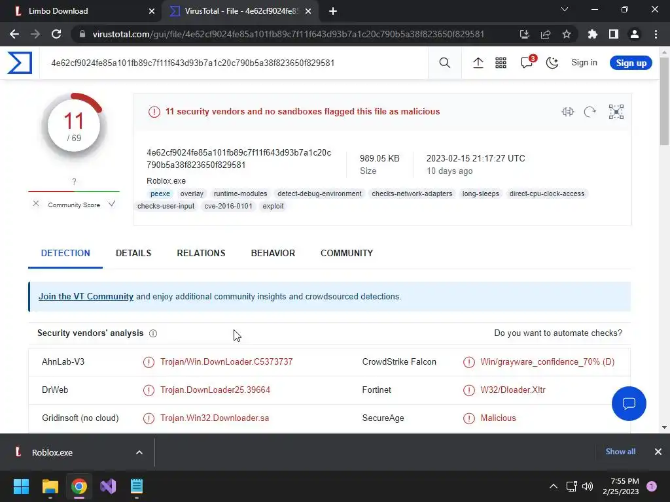Open Visual Studio from taskbar

click(x=108, y=486)
